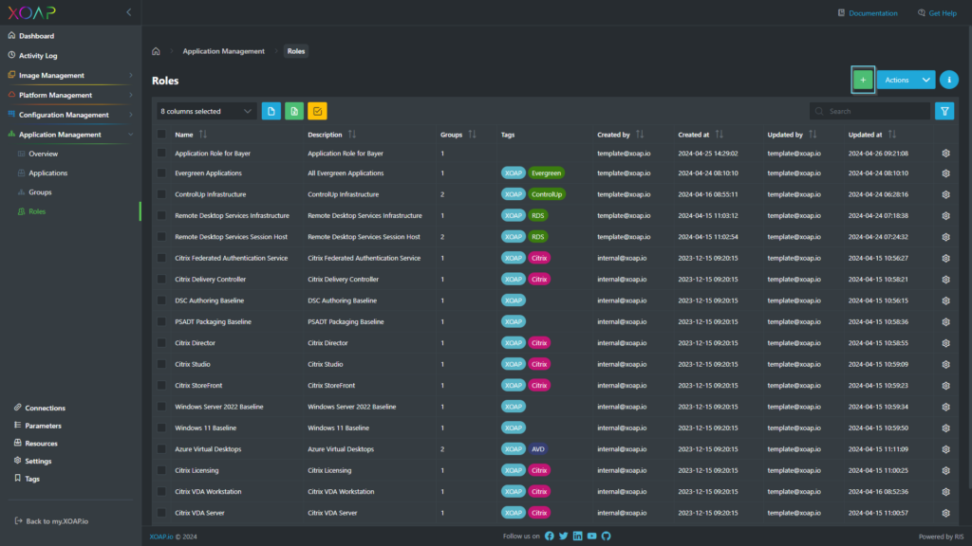Sort by Created by column arrows
The image size is (972, 546).
[x=639, y=135]
